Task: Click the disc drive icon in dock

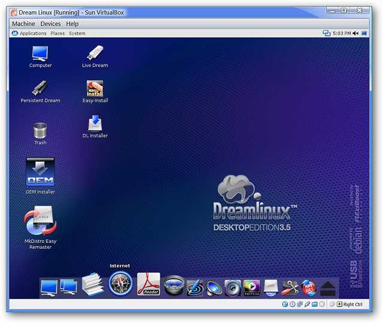Action: tap(270, 288)
